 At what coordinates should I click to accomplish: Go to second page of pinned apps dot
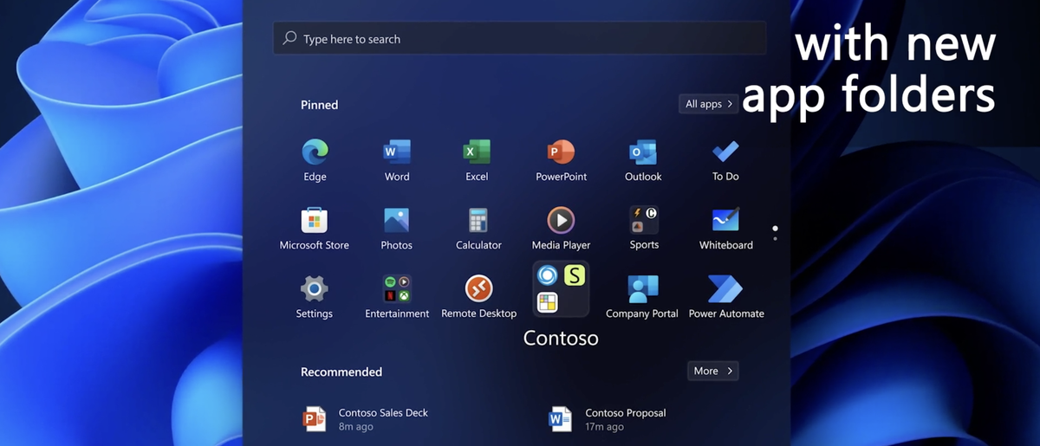(x=775, y=238)
